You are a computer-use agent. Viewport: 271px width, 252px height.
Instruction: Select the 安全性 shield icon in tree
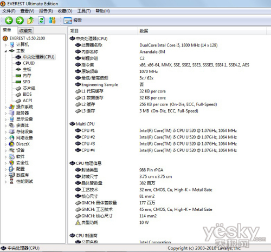[12, 163]
